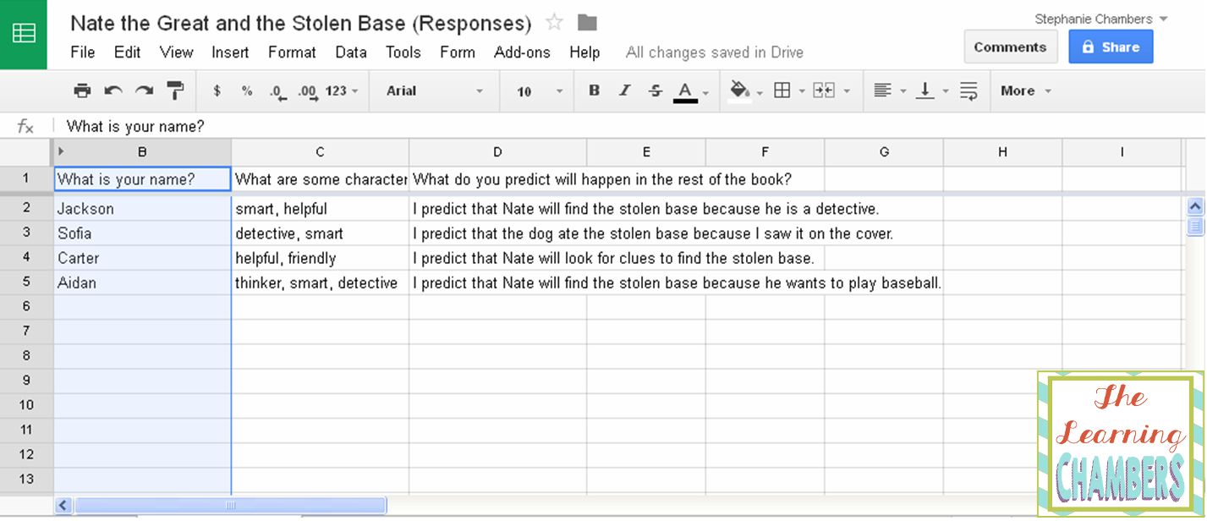1207x521 pixels.
Task: Open the Comments panel
Action: coord(1010,47)
